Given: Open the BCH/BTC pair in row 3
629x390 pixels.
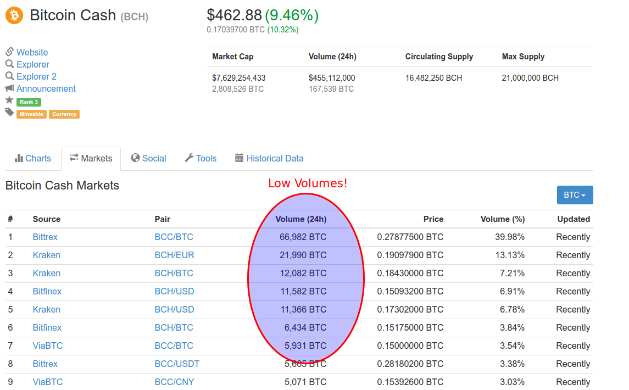Looking at the screenshot, I should pyautogui.click(x=174, y=273).
